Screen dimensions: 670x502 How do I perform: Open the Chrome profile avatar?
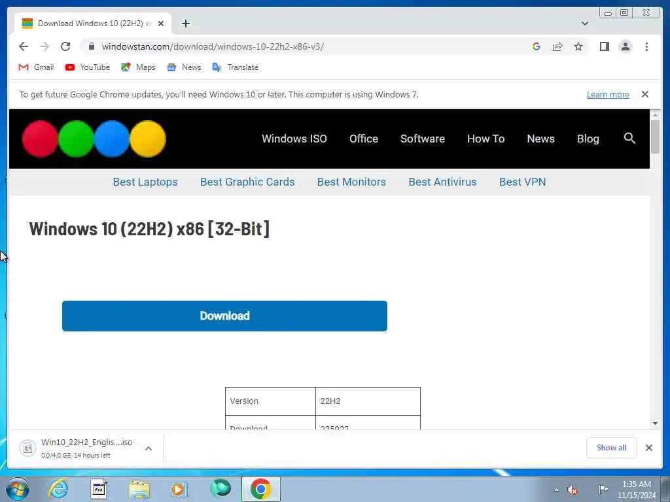pos(625,46)
